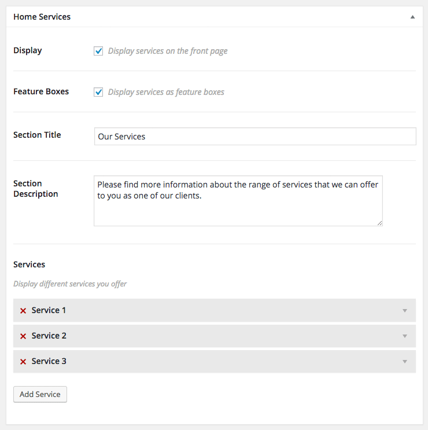
Task: Click the 'Section Description' field label
Action: coord(36,189)
